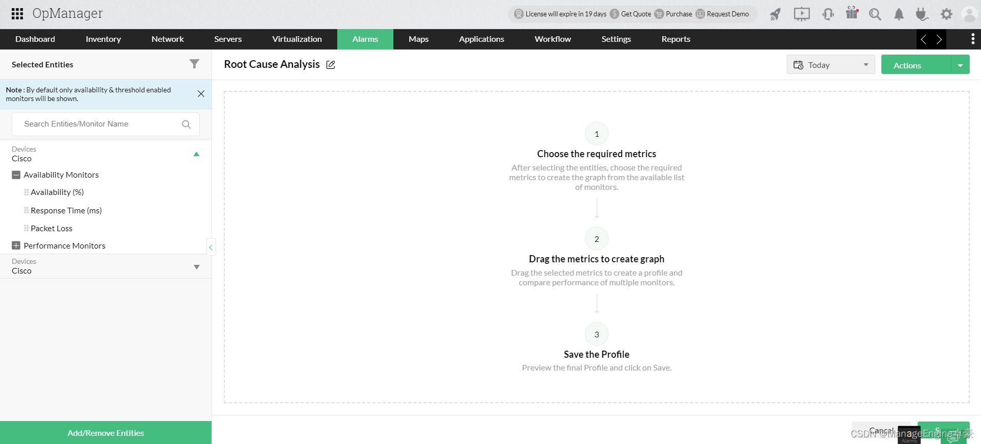Collapse the Availability Monitors group

pyautogui.click(x=16, y=175)
